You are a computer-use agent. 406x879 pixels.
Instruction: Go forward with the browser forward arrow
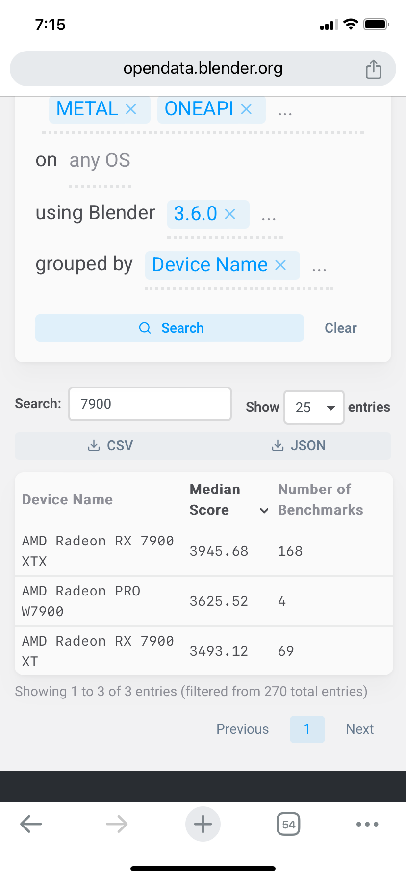[117, 824]
